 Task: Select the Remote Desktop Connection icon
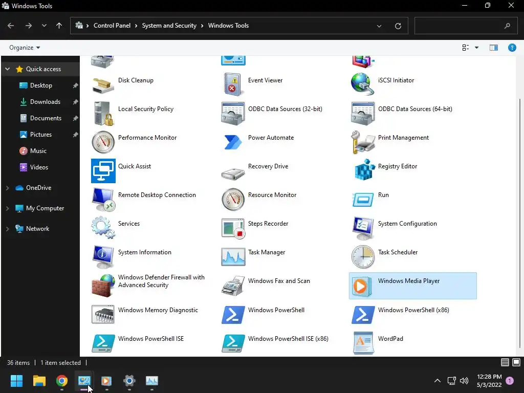tap(103, 200)
